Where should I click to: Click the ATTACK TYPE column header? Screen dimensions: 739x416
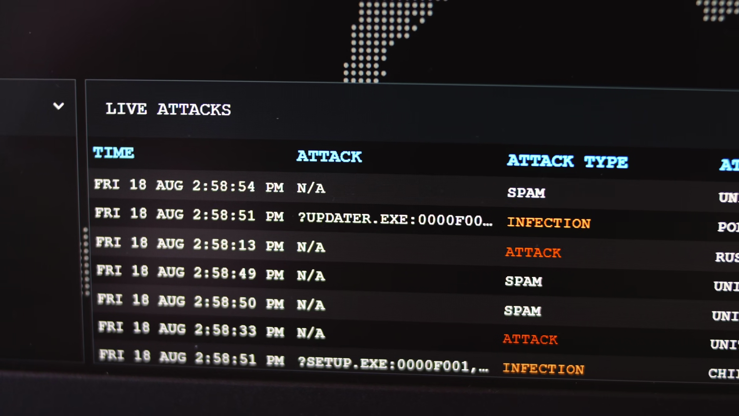click(567, 161)
